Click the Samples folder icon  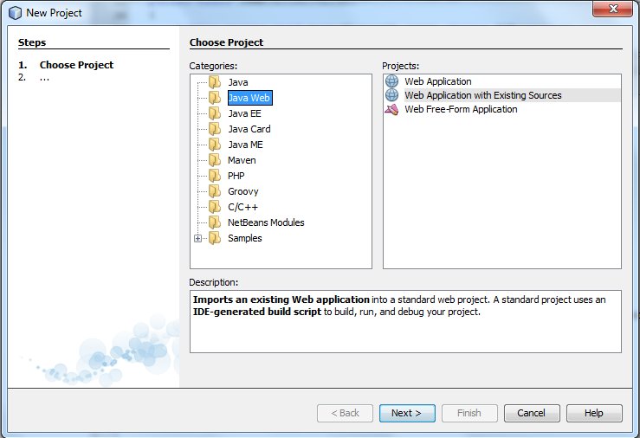click(x=215, y=238)
